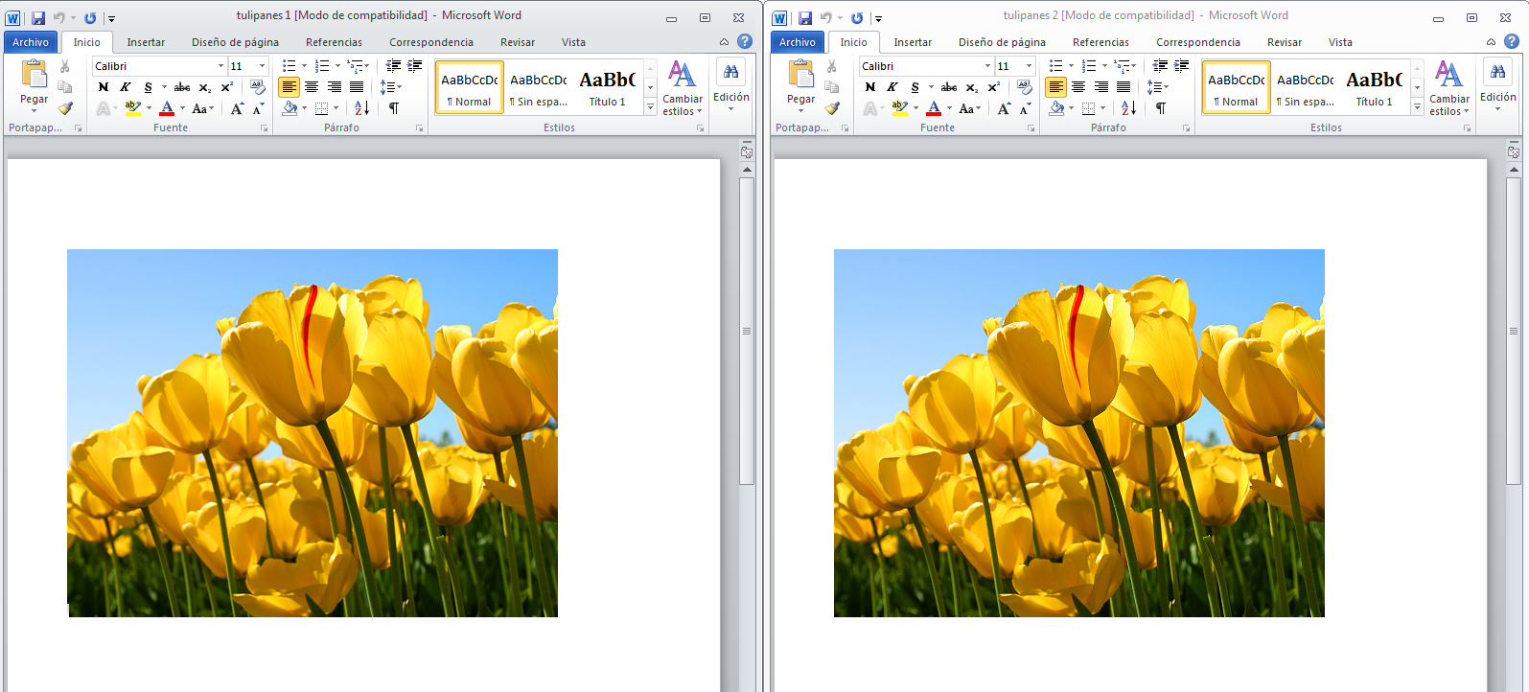Toggle show paragraph marks in tulipanes 2

1161,108
